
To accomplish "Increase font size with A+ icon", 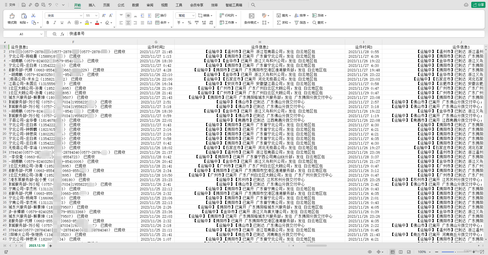I will tap(104, 15).
